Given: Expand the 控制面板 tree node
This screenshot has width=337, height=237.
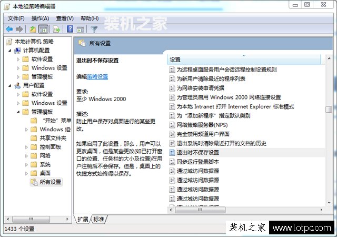Looking at the screenshot, I should 26,147.
